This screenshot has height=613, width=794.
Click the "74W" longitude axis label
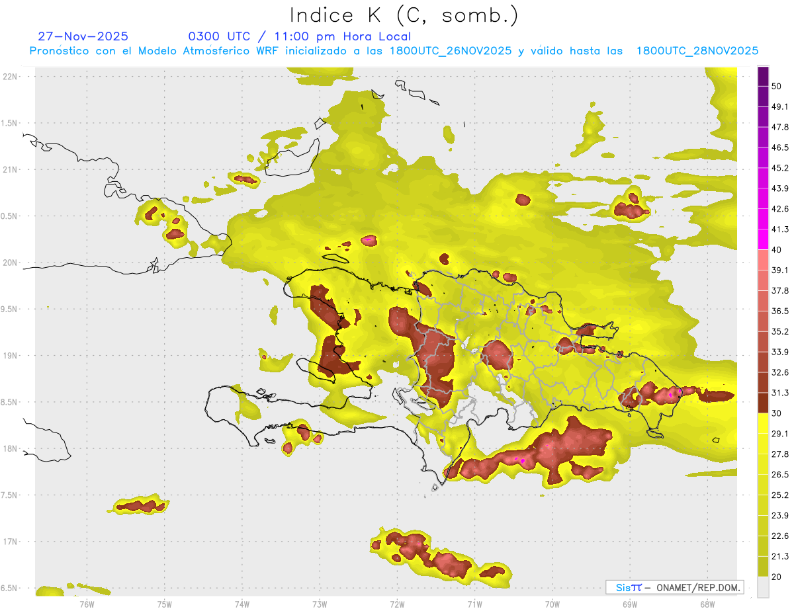click(242, 605)
